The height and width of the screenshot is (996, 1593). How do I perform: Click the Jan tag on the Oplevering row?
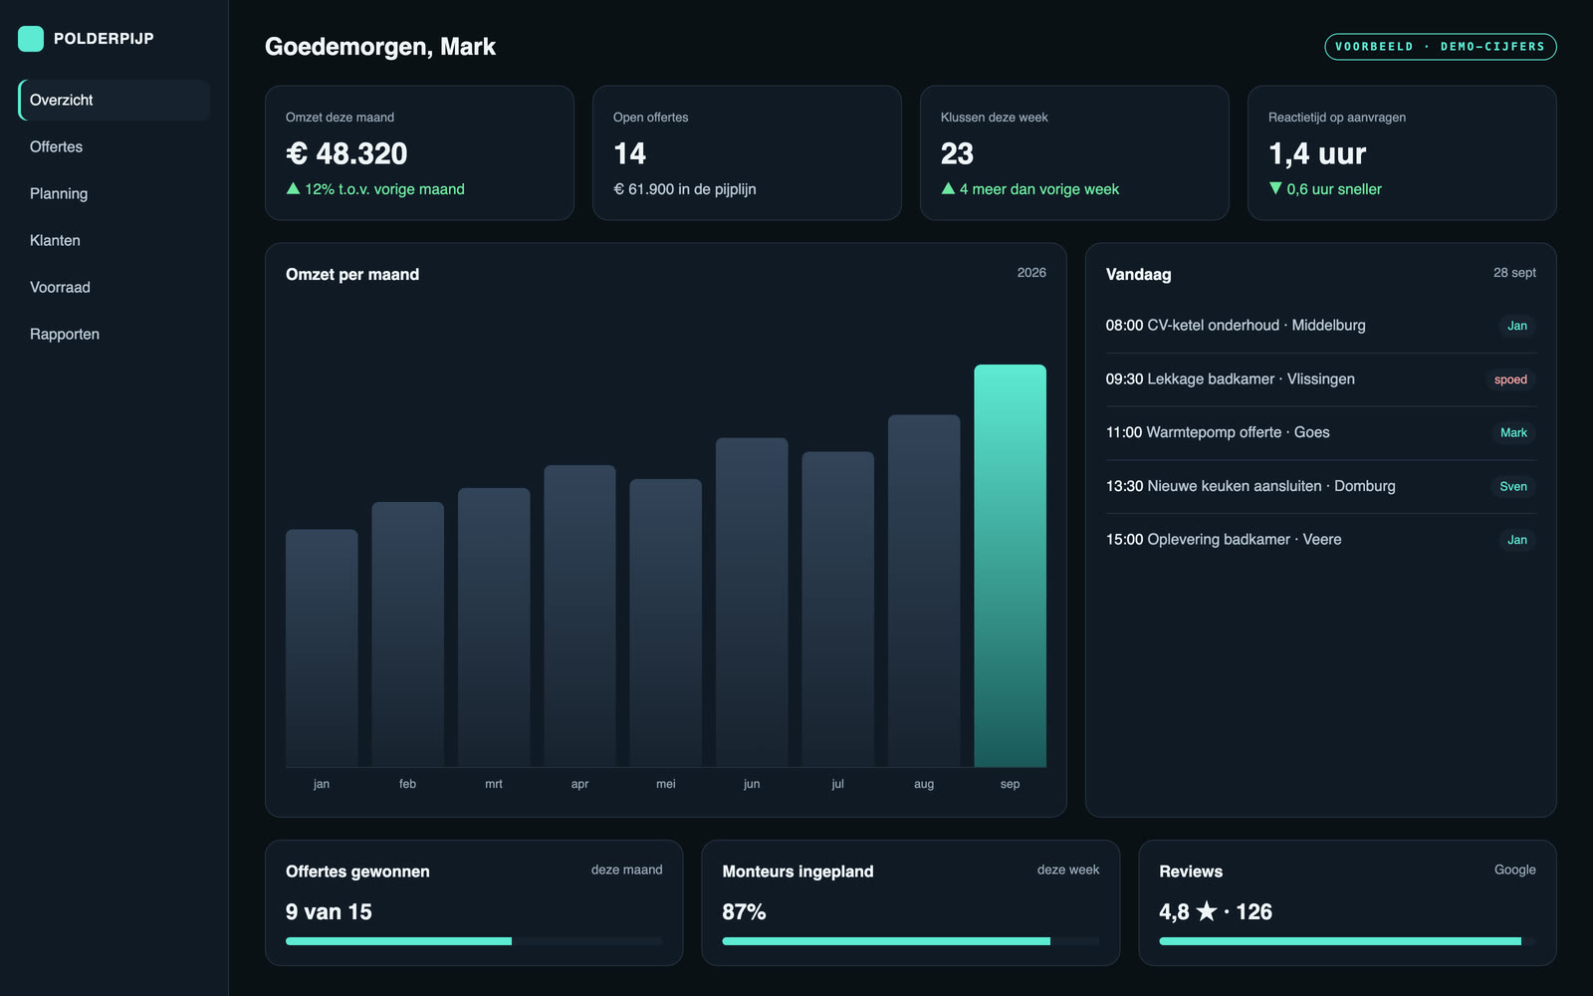click(1516, 540)
